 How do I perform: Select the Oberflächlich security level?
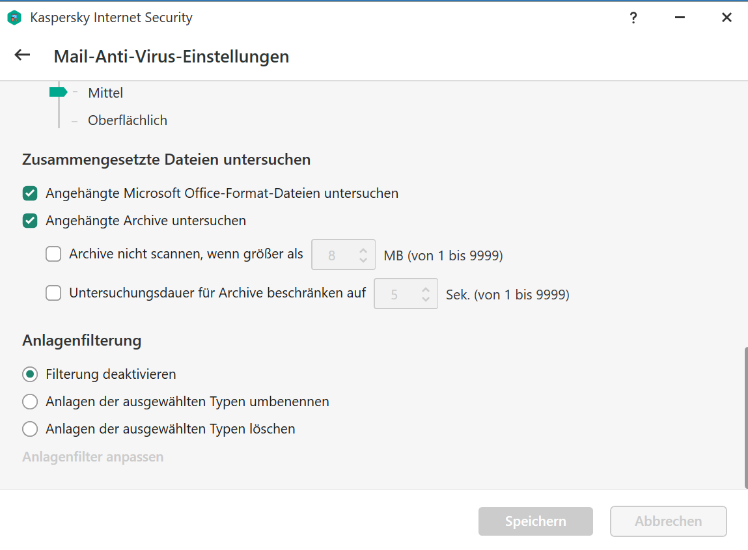click(128, 120)
